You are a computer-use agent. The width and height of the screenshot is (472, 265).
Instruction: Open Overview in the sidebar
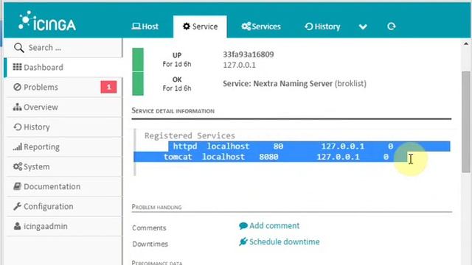tap(64, 107)
